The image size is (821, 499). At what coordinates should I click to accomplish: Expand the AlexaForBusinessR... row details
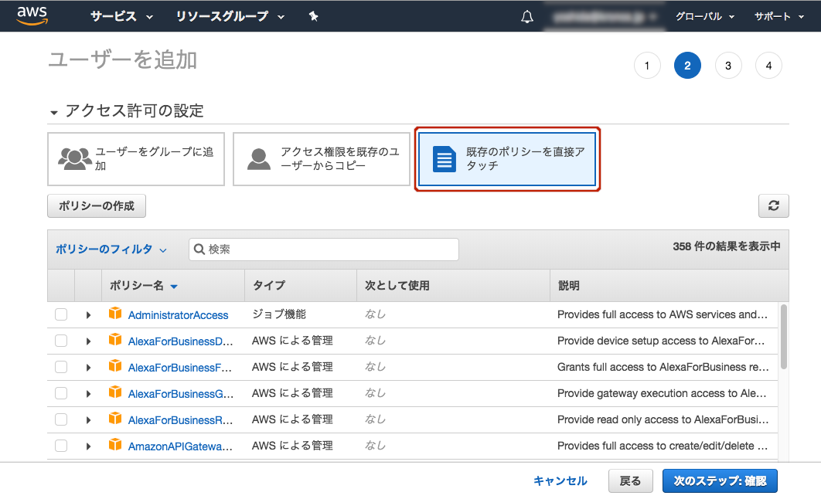coord(88,419)
